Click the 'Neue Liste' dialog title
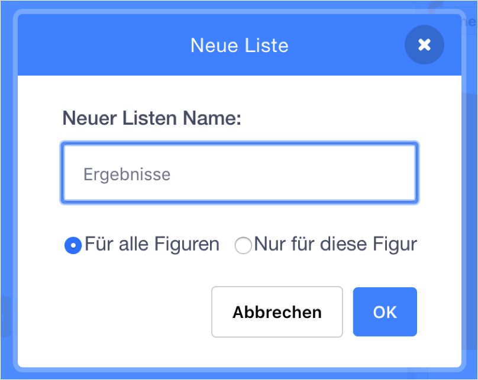This screenshot has width=478, height=380. click(x=239, y=45)
